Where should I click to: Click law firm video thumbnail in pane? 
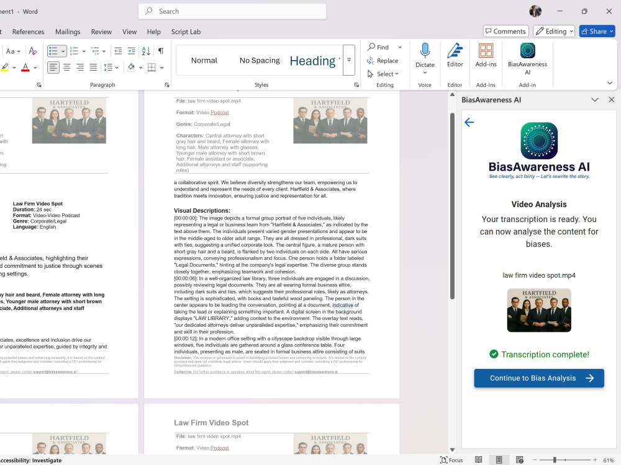point(539,311)
